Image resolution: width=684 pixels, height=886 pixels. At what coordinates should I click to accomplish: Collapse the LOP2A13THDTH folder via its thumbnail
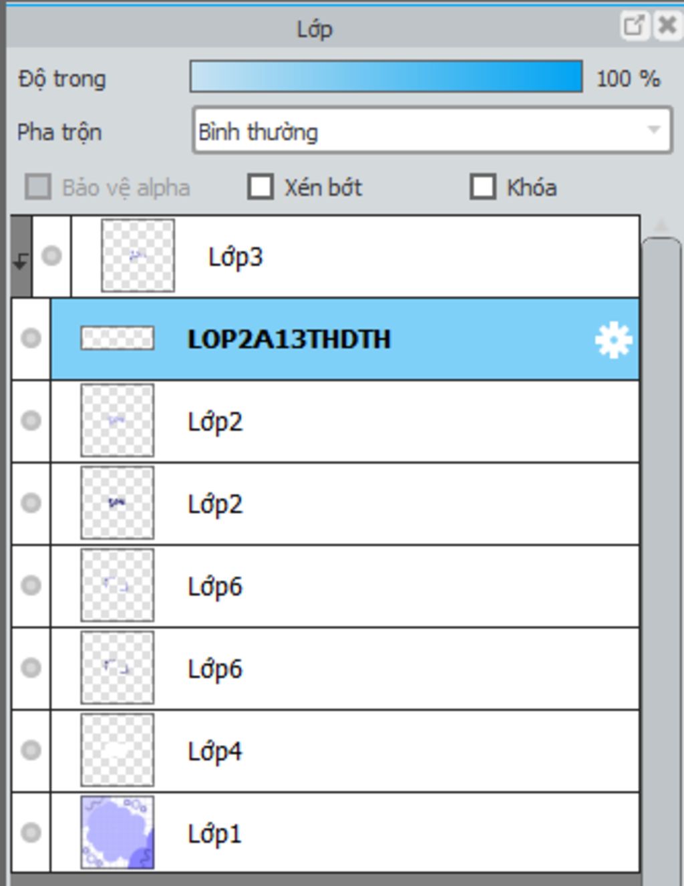[x=117, y=338]
